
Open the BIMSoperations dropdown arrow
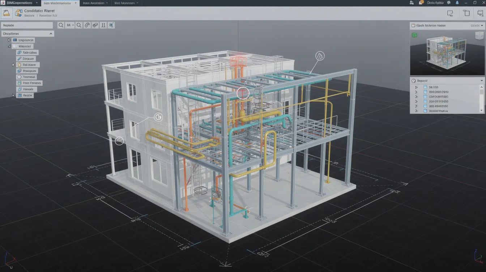37,3
